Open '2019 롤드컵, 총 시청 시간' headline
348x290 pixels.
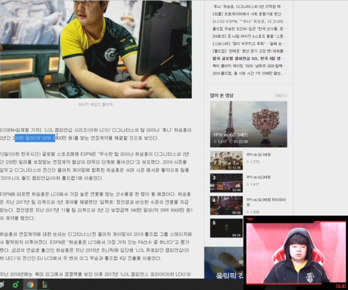click(x=249, y=73)
